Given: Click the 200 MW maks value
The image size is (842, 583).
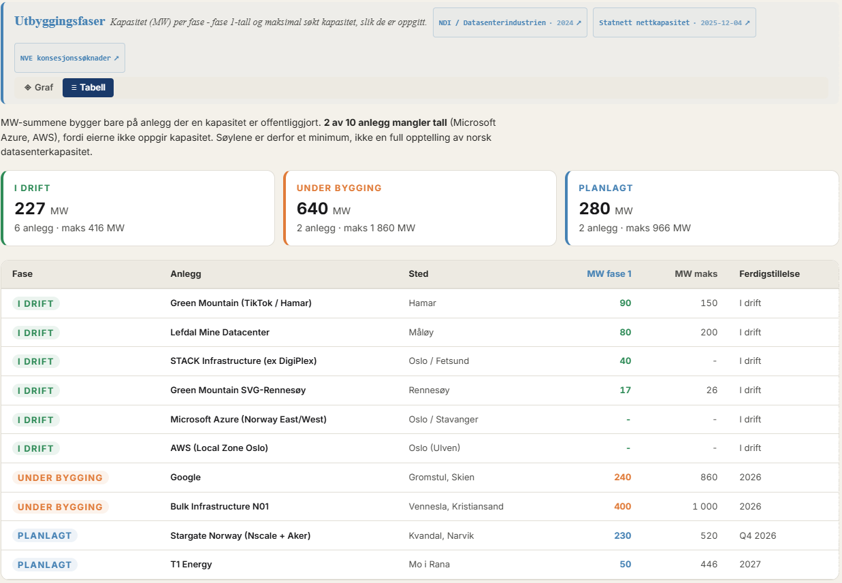Looking at the screenshot, I should pos(709,332).
